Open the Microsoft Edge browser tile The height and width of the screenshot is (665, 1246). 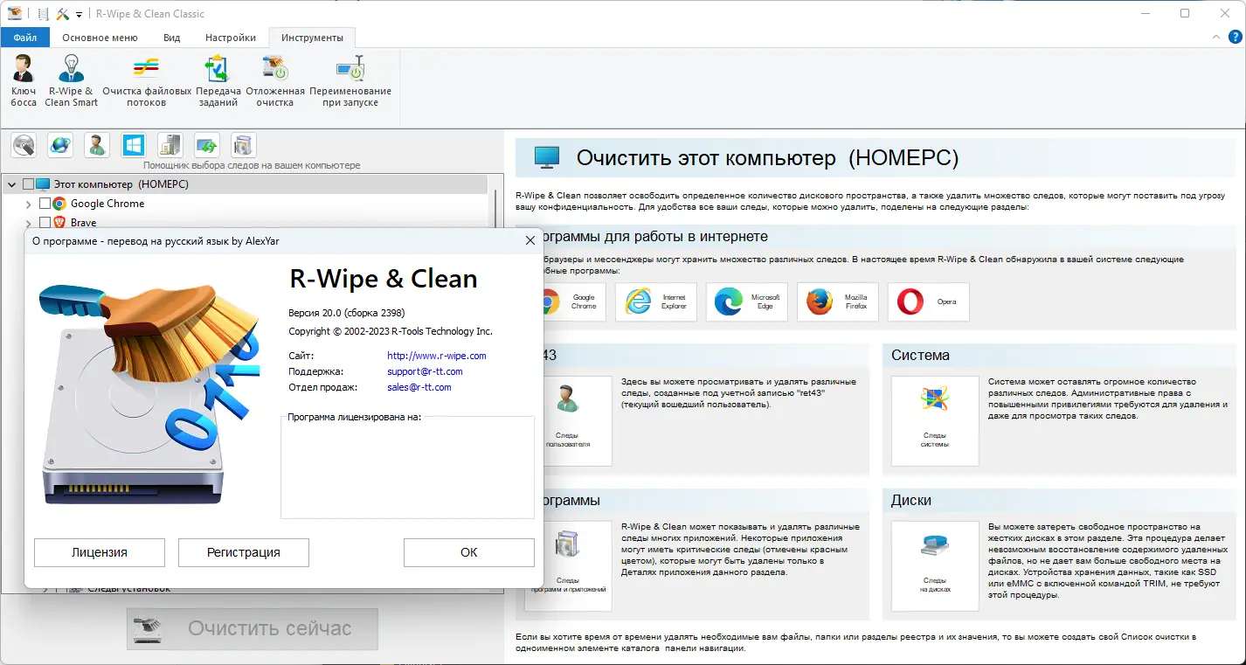747,301
